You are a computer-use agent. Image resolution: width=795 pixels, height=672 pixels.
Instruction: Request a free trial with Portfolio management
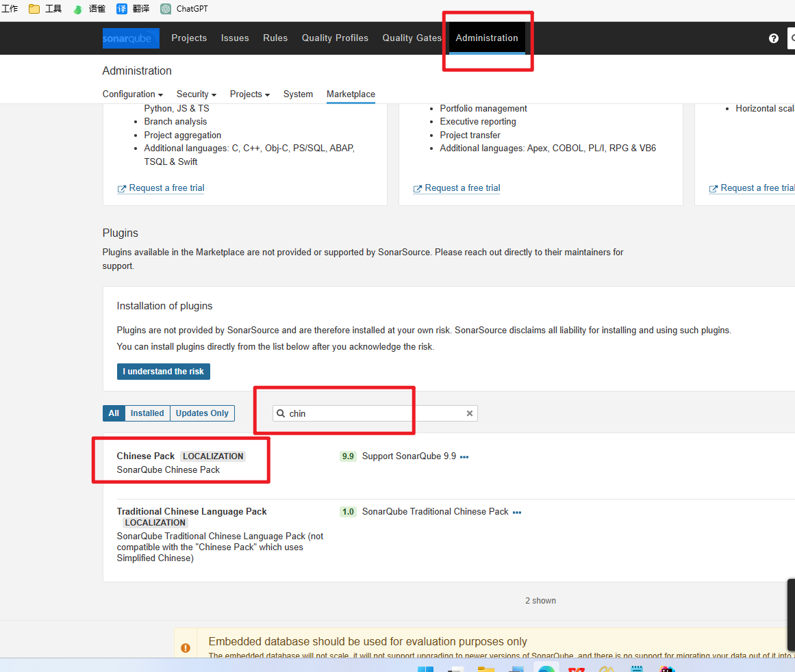click(457, 188)
